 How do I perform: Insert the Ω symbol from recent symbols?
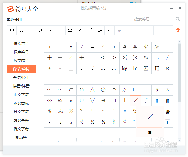pos(70,30)
